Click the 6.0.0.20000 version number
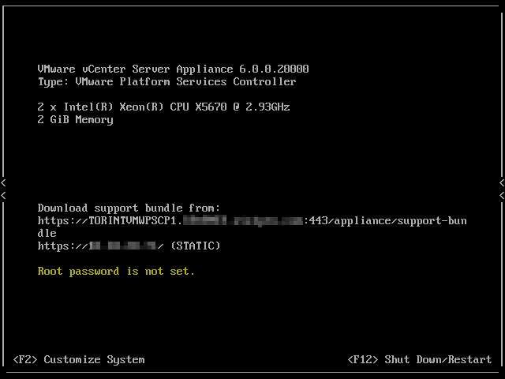505x379 pixels. pyautogui.click(x=274, y=69)
